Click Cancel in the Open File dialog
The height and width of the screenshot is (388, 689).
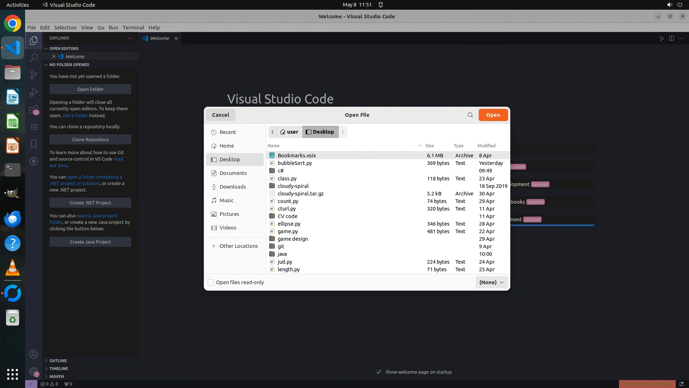point(220,115)
